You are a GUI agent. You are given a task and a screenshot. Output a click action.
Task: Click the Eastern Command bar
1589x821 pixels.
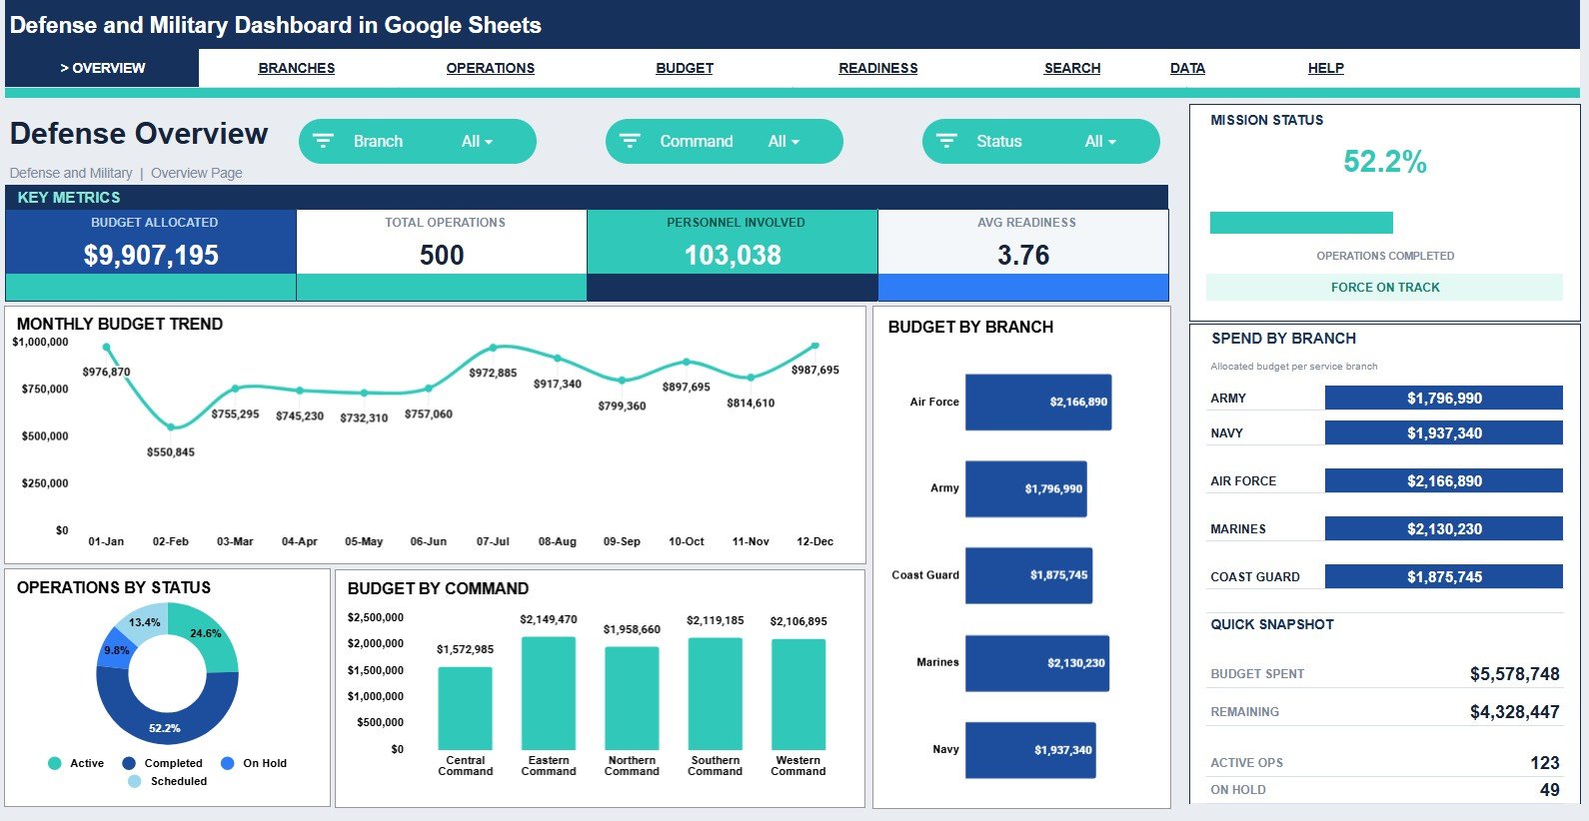tap(549, 693)
